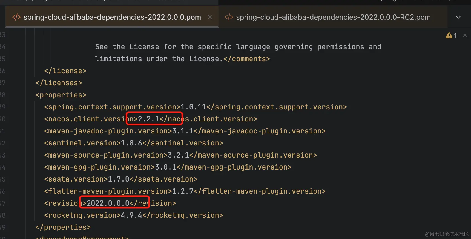Click the flatten-maven-plugin.version value 1.2.7

[183, 191]
